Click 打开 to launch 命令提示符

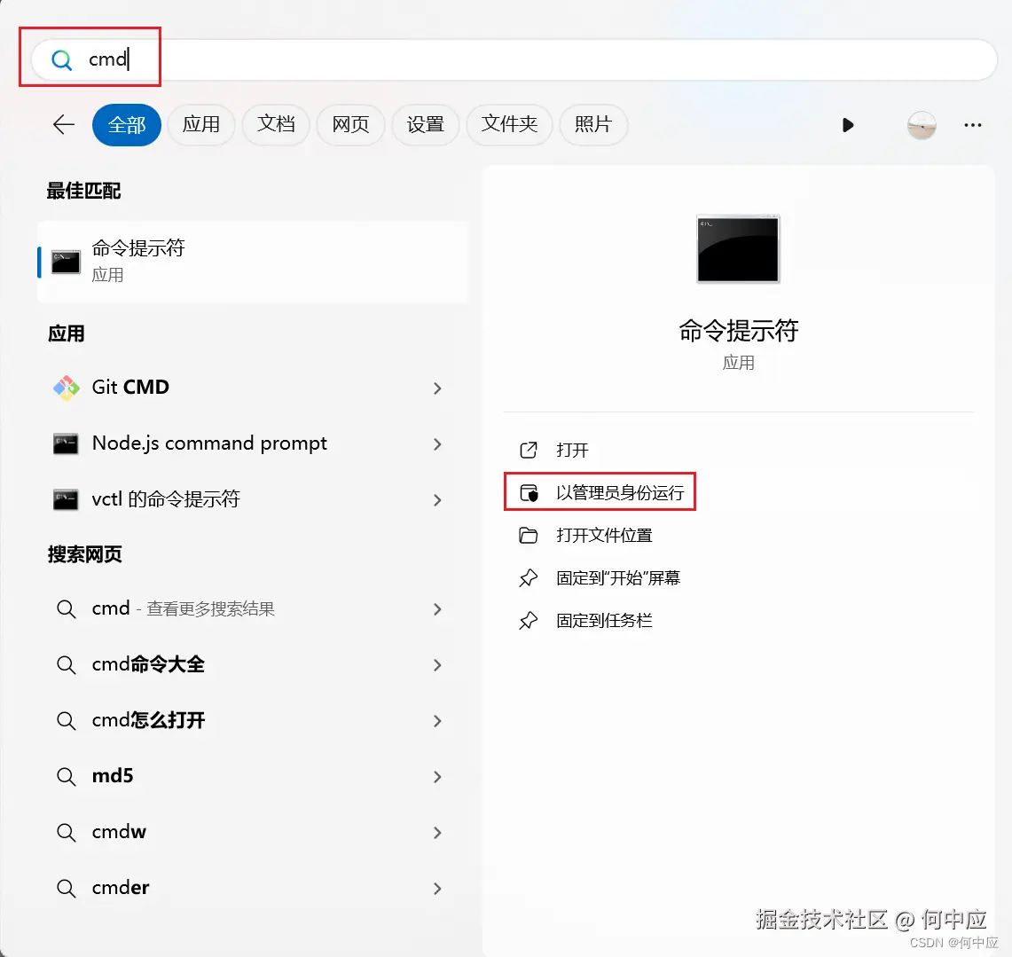click(x=572, y=449)
